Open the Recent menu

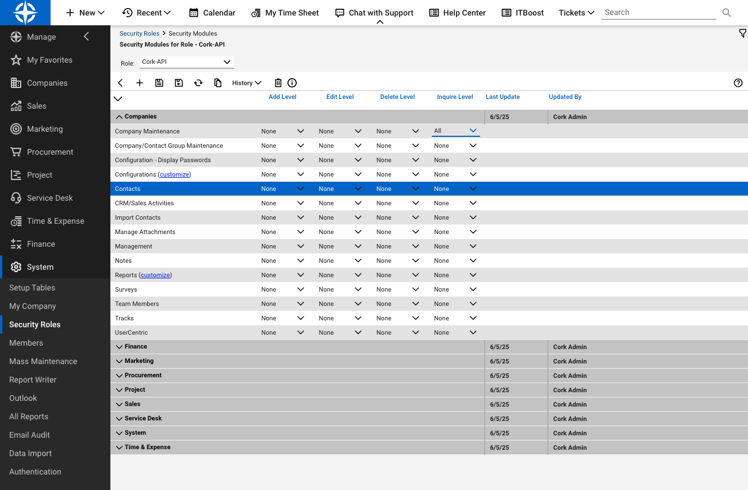[147, 13]
